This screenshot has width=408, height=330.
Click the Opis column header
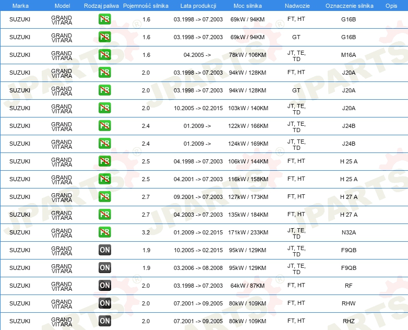pos(391,6)
